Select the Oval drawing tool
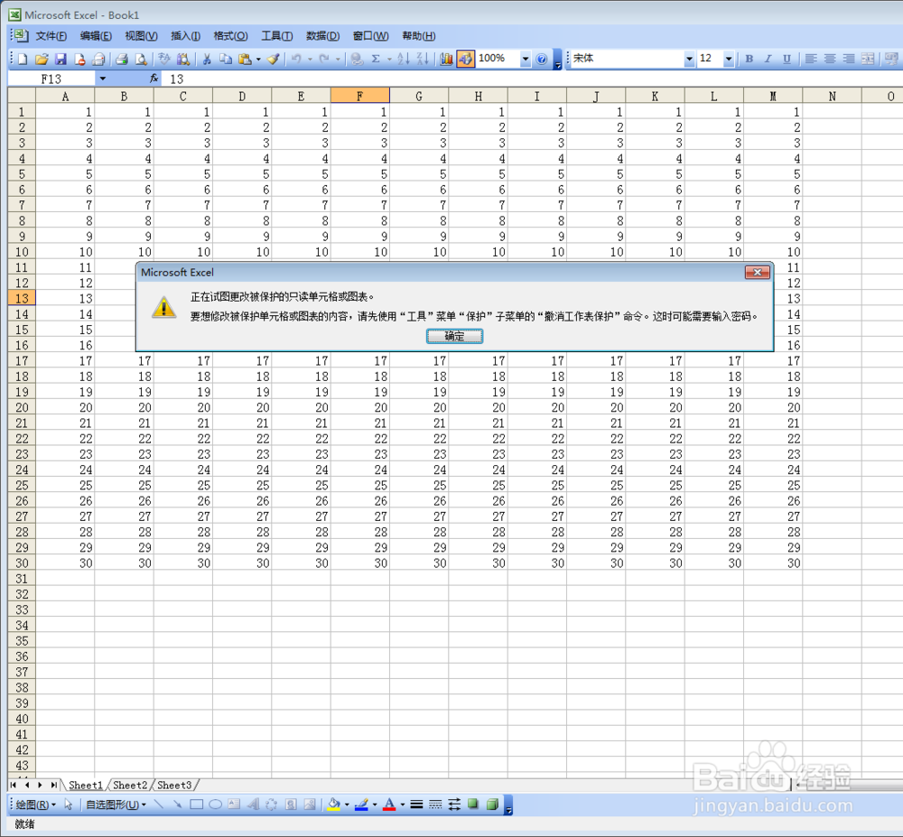 pos(216,804)
